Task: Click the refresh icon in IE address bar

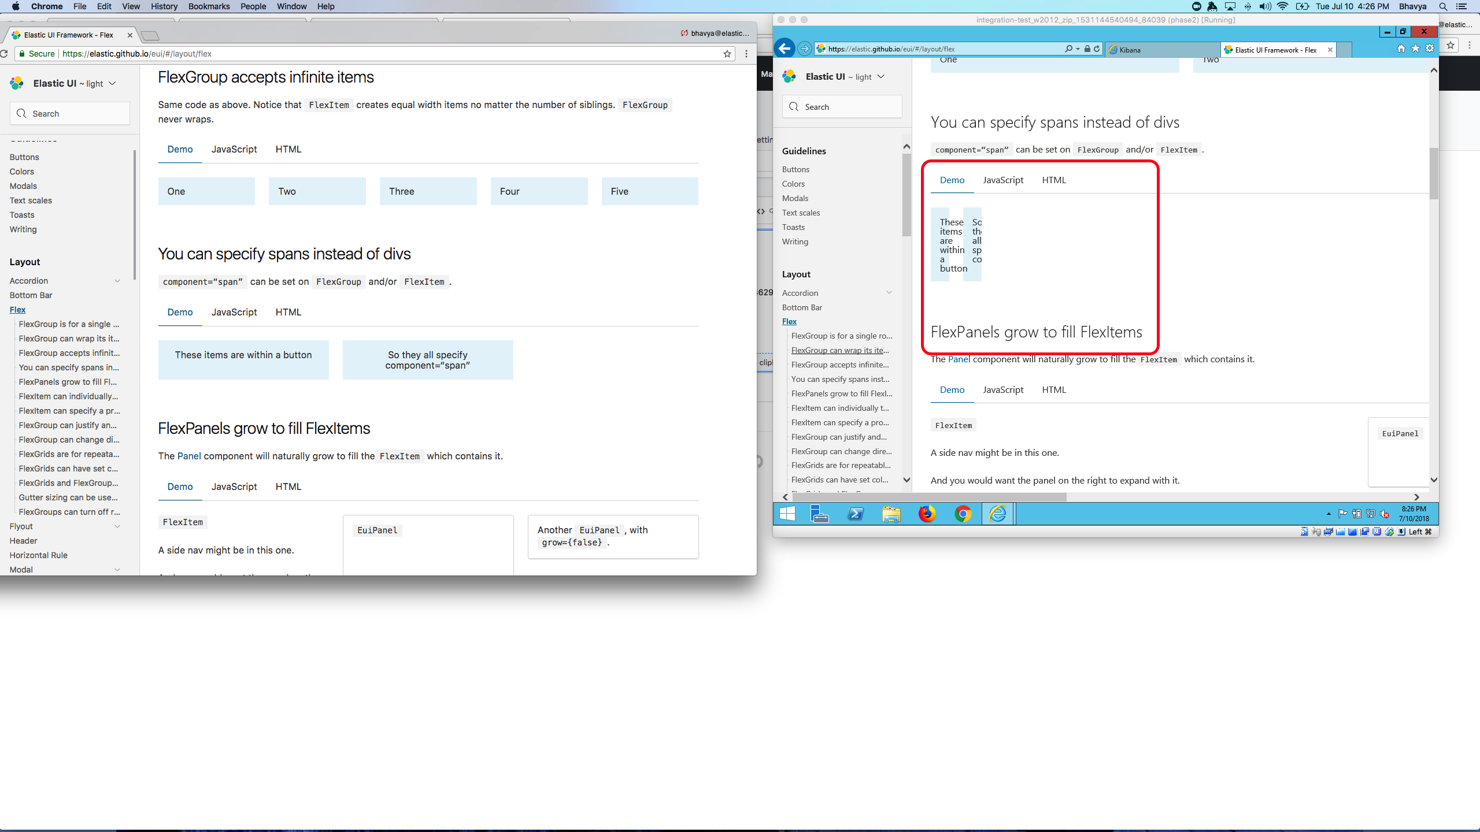Action: [1097, 49]
